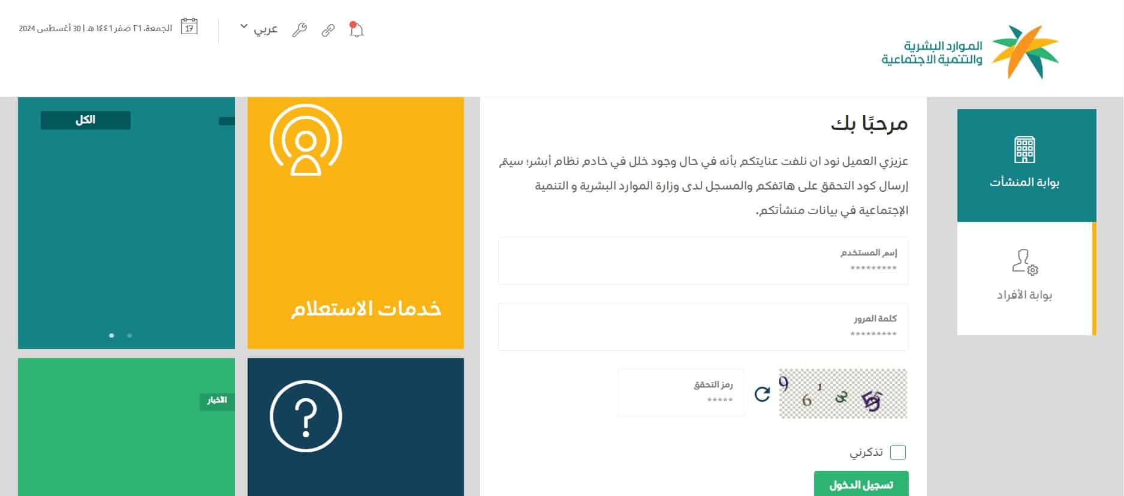Click the question mark help icon tile
Viewport: 1124px width, 496px height.
click(x=306, y=416)
